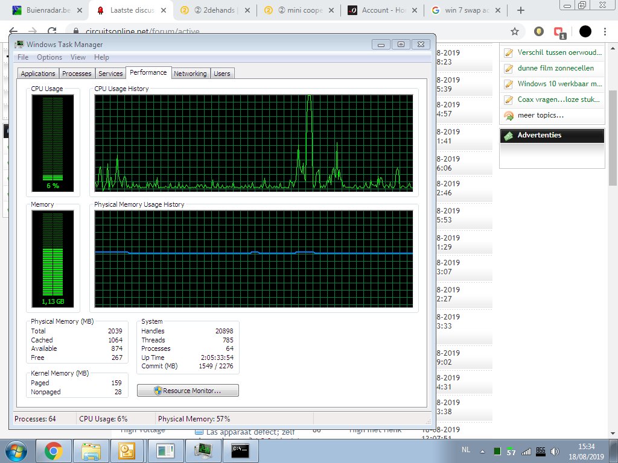618x463 pixels.
Task: Switch to the Account browser tab
Action: click(x=382, y=10)
